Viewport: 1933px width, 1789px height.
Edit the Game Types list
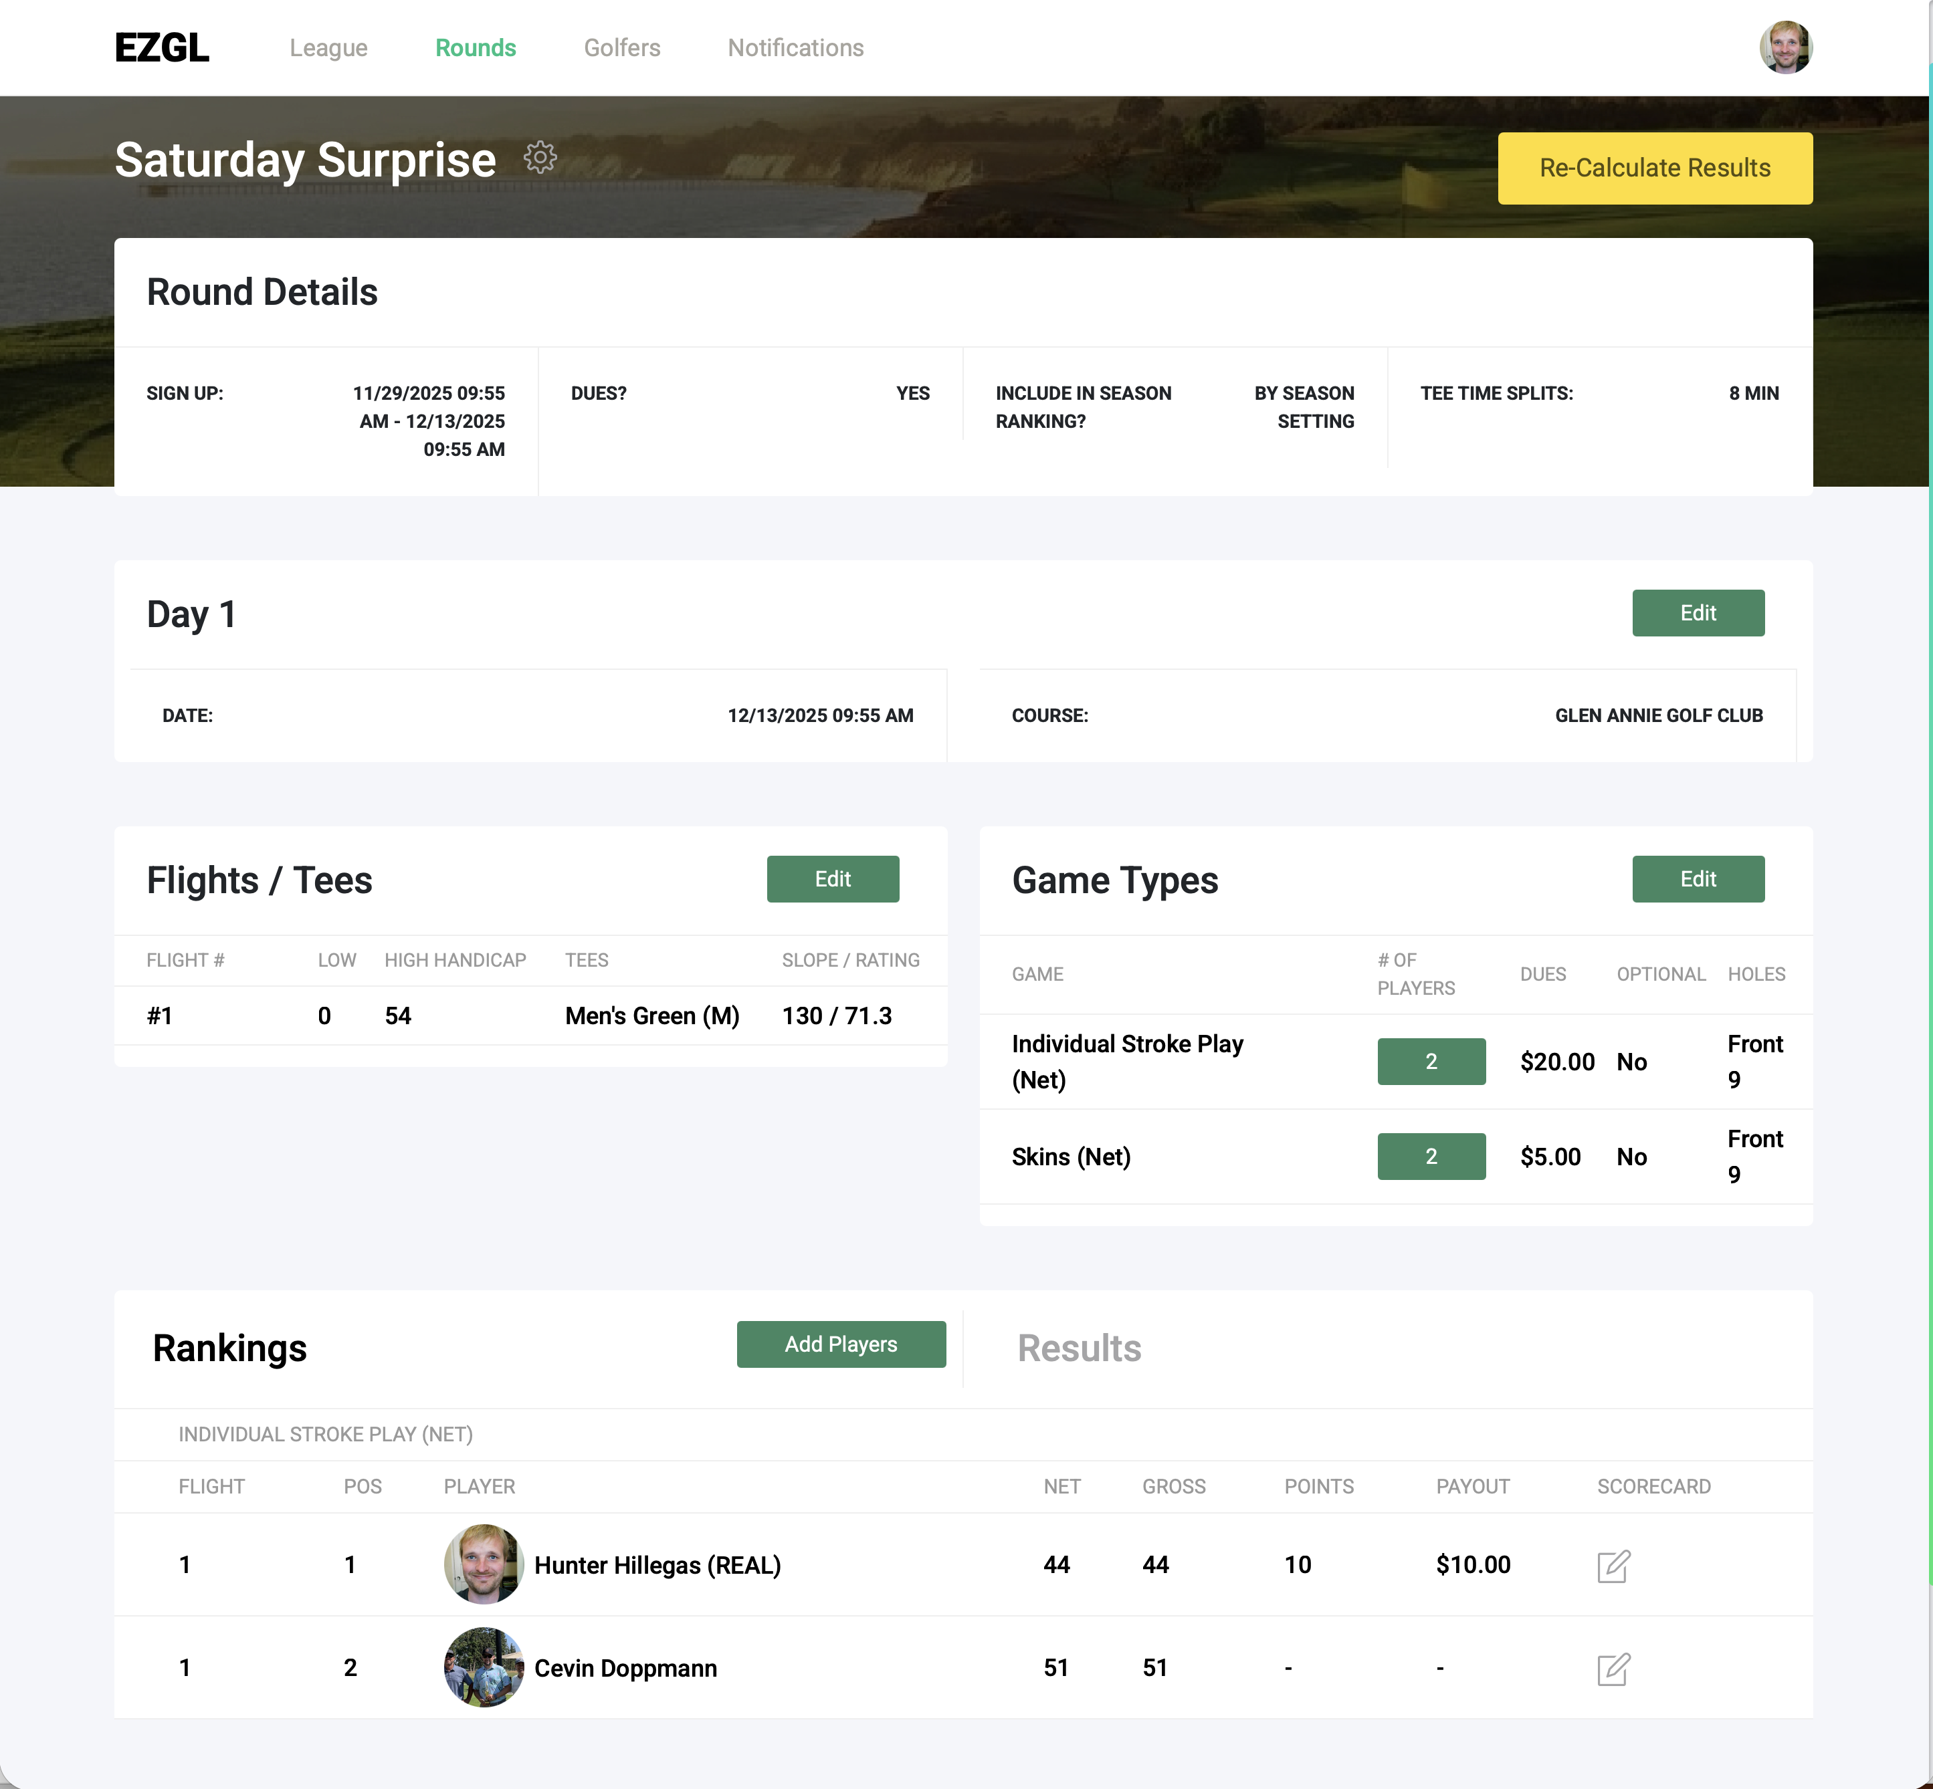1698,878
